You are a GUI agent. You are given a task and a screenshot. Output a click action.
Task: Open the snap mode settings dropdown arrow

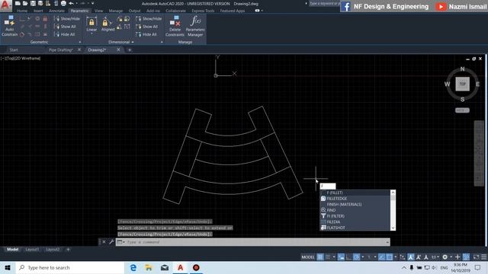[334, 257]
